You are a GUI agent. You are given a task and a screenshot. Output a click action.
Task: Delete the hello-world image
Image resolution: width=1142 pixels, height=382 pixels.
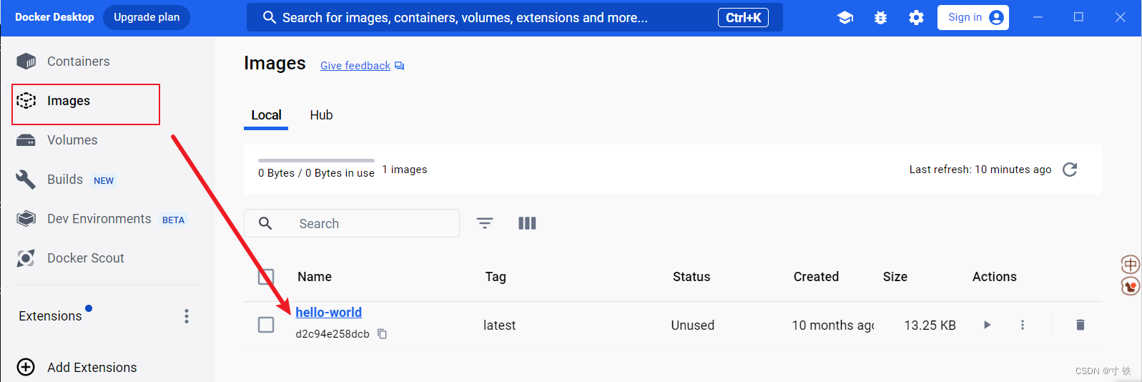1081,325
